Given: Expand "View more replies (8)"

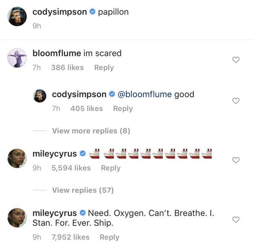Looking at the screenshot, I should click(91, 131).
